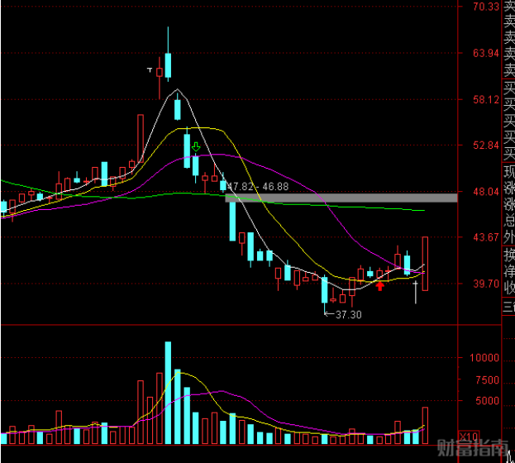Click the 39.70 price axis label
Image resolution: width=515 pixels, height=463 pixels.
(x=486, y=284)
